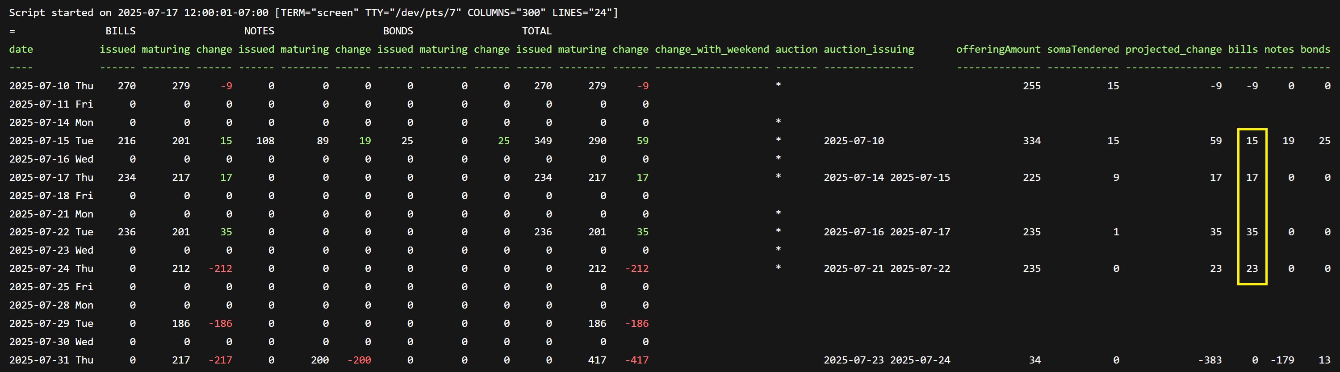Click the 'offeringAmount' column header
This screenshot has height=372, width=1340.
998,50
